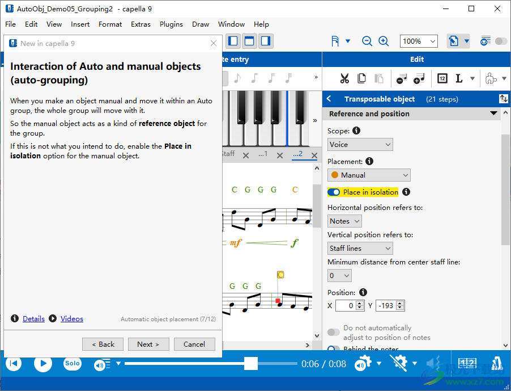Screen dimensions: 511x391
Task: Click the Play button in playback bar
Action: (43, 364)
